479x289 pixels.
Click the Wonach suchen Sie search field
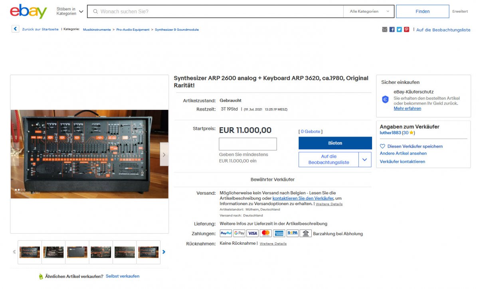(215, 11)
